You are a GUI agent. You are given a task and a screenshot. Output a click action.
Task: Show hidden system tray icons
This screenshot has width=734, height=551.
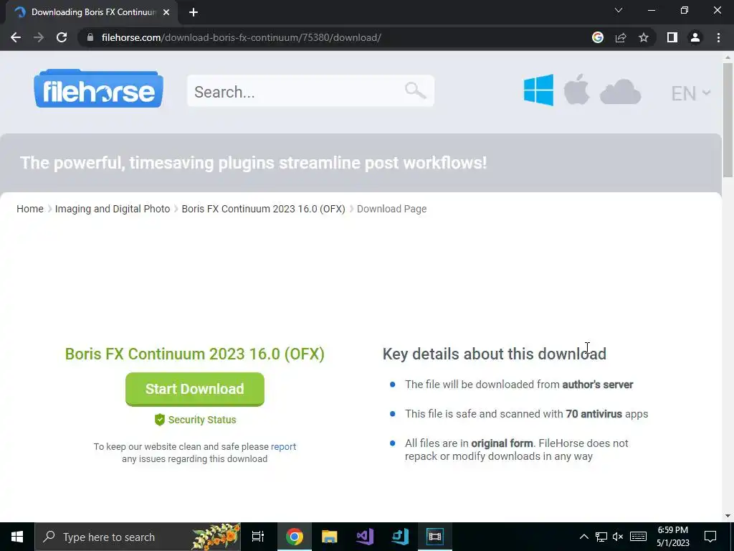point(583,537)
